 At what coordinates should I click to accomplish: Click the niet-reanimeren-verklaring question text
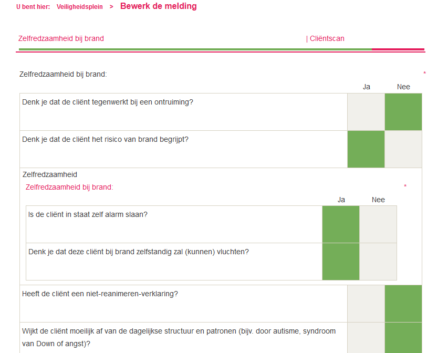100,294
